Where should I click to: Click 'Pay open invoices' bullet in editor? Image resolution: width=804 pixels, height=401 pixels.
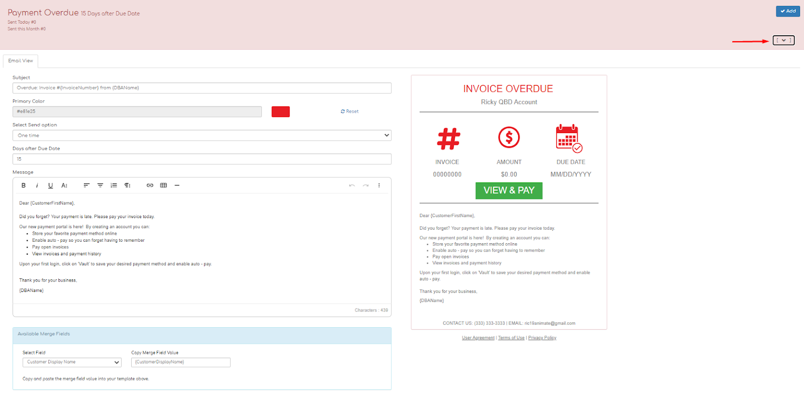pos(50,247)
